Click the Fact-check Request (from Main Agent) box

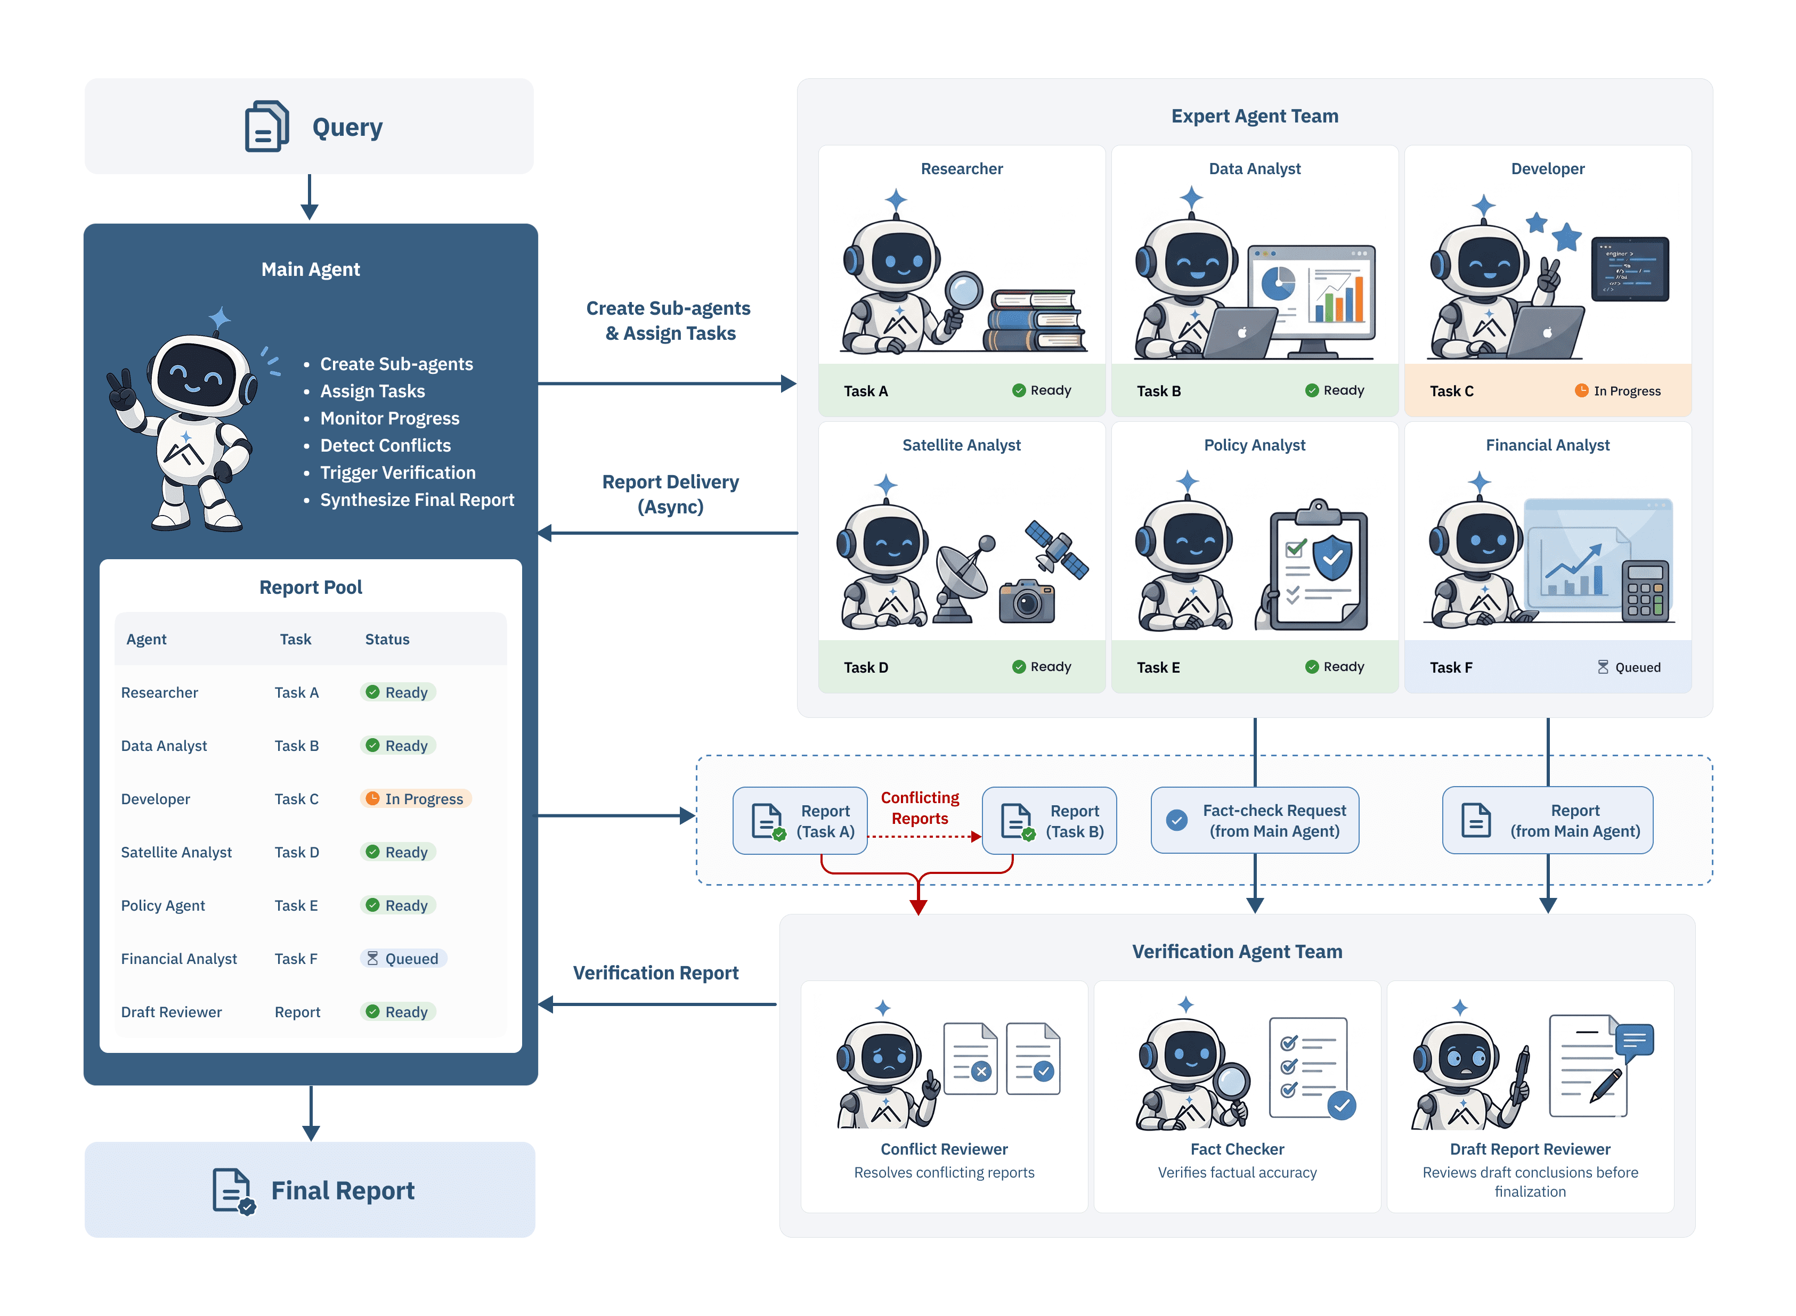1255,821
